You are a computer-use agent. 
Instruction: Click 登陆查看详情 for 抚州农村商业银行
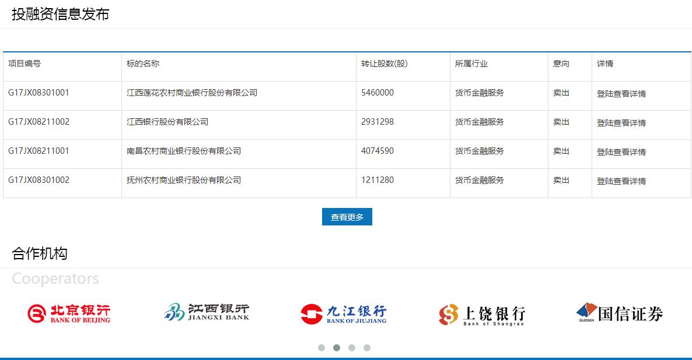pyautogui.click(x=621, y=181)
